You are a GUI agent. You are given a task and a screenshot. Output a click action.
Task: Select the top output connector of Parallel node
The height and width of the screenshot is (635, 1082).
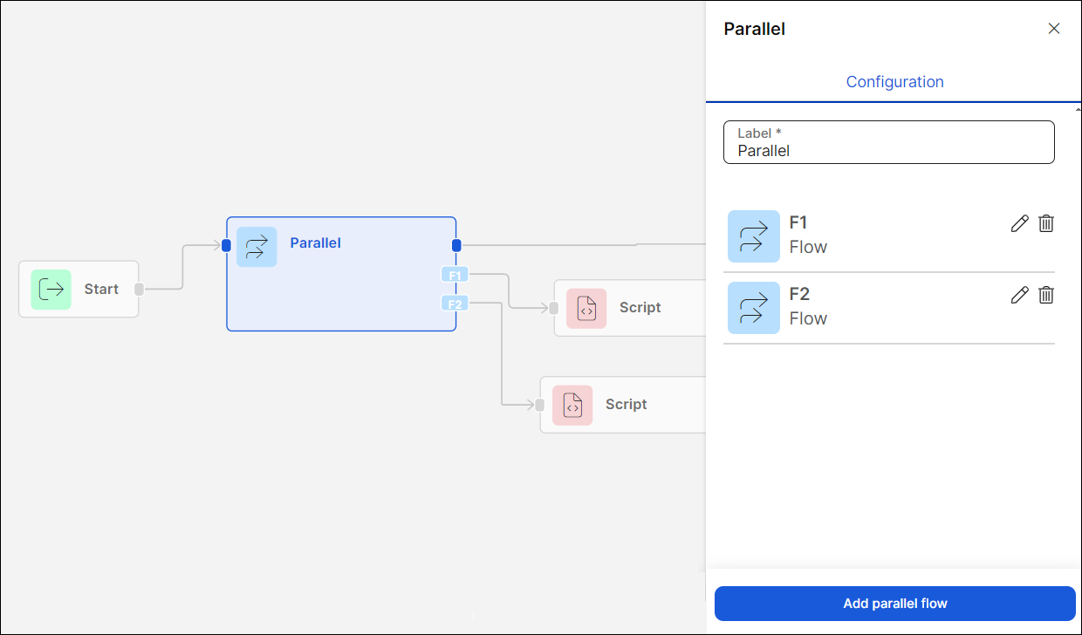click(x=456, y=245)
